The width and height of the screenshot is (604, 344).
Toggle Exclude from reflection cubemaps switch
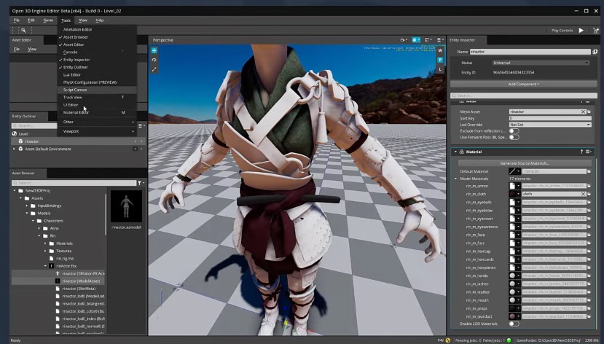pos(514,130)
